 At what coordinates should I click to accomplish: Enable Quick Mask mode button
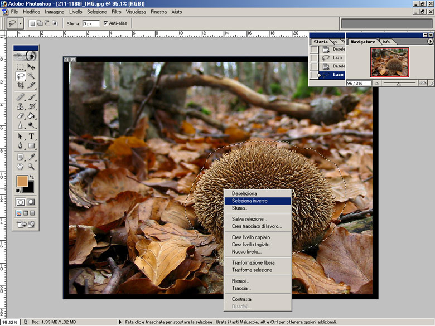(x=31, y=202)
